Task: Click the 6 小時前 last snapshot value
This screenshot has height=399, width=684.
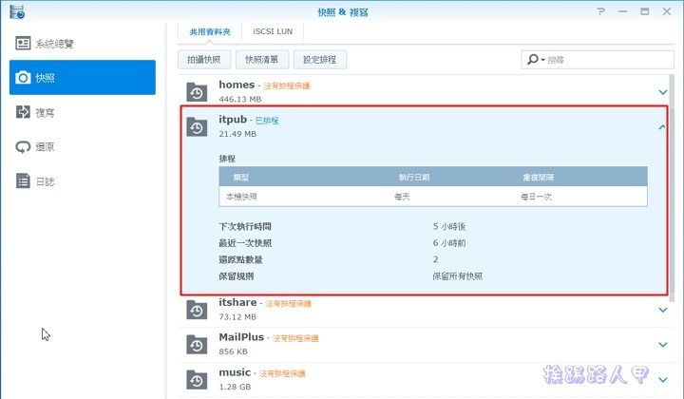Action: coord(449,243)
